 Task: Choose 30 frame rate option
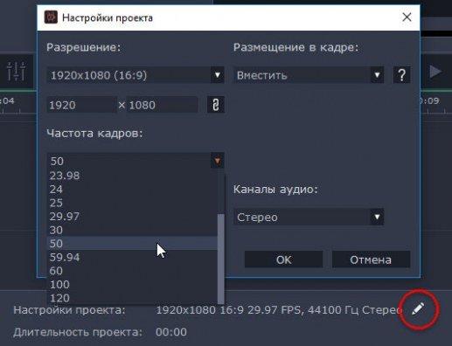[x=132, y=230]
